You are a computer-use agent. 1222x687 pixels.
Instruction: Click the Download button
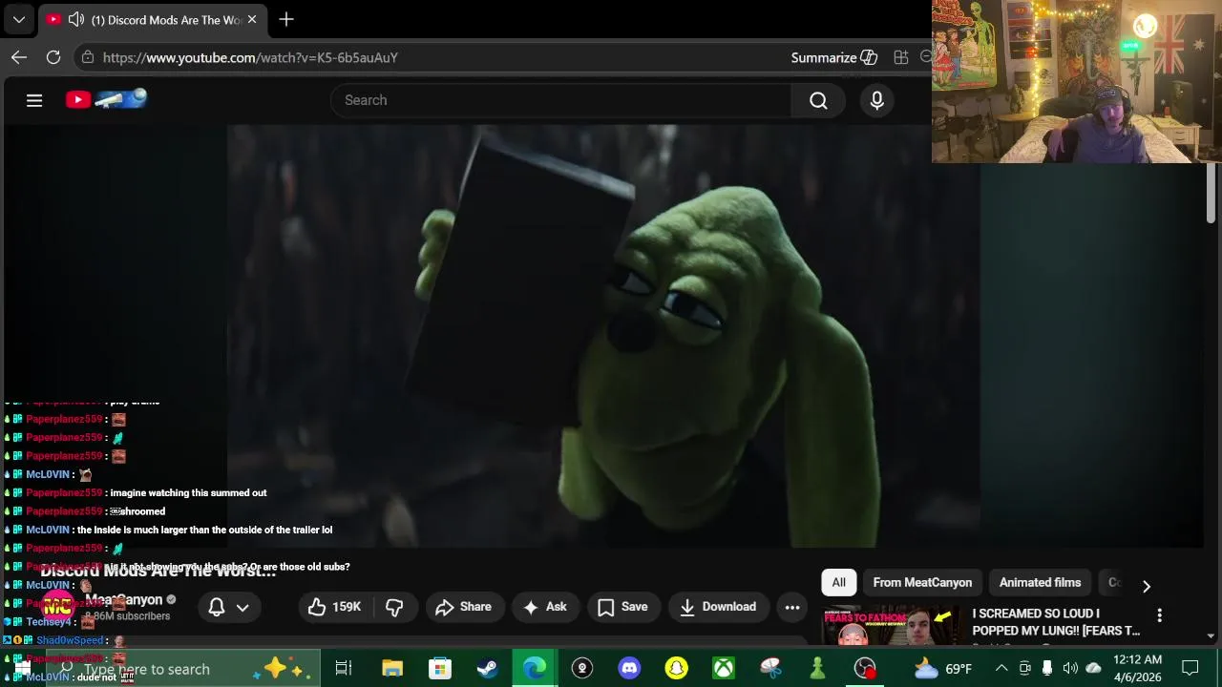coord(718,607)
